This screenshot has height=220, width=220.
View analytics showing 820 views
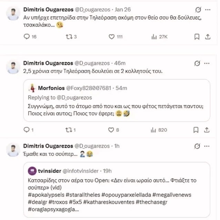[x=154, y=130]
